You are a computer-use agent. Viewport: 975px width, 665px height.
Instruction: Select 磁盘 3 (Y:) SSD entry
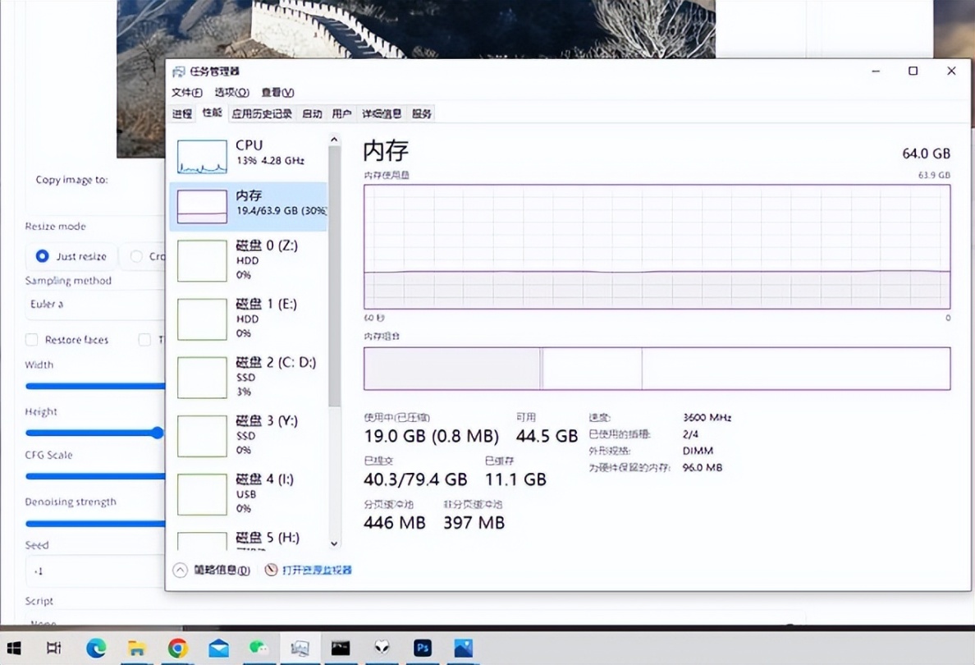(x=248, y=435)
